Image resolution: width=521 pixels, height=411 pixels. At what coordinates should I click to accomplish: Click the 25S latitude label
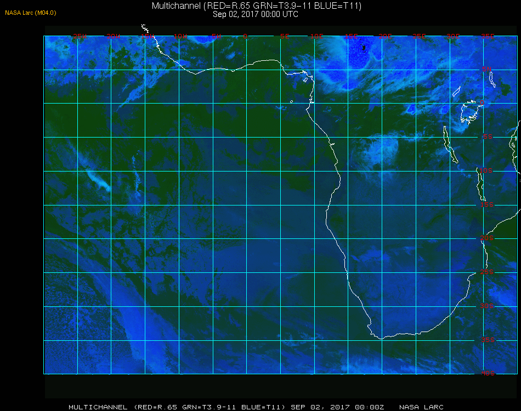click(x=487, y=272)
